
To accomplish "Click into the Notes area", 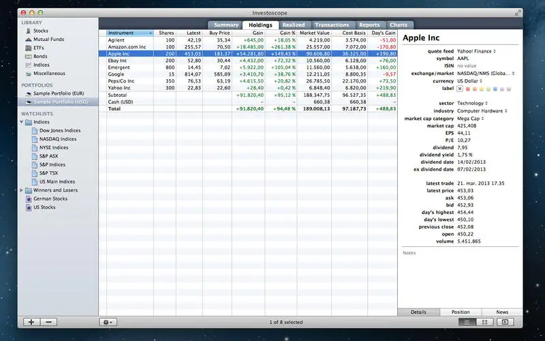I will 461,278.
